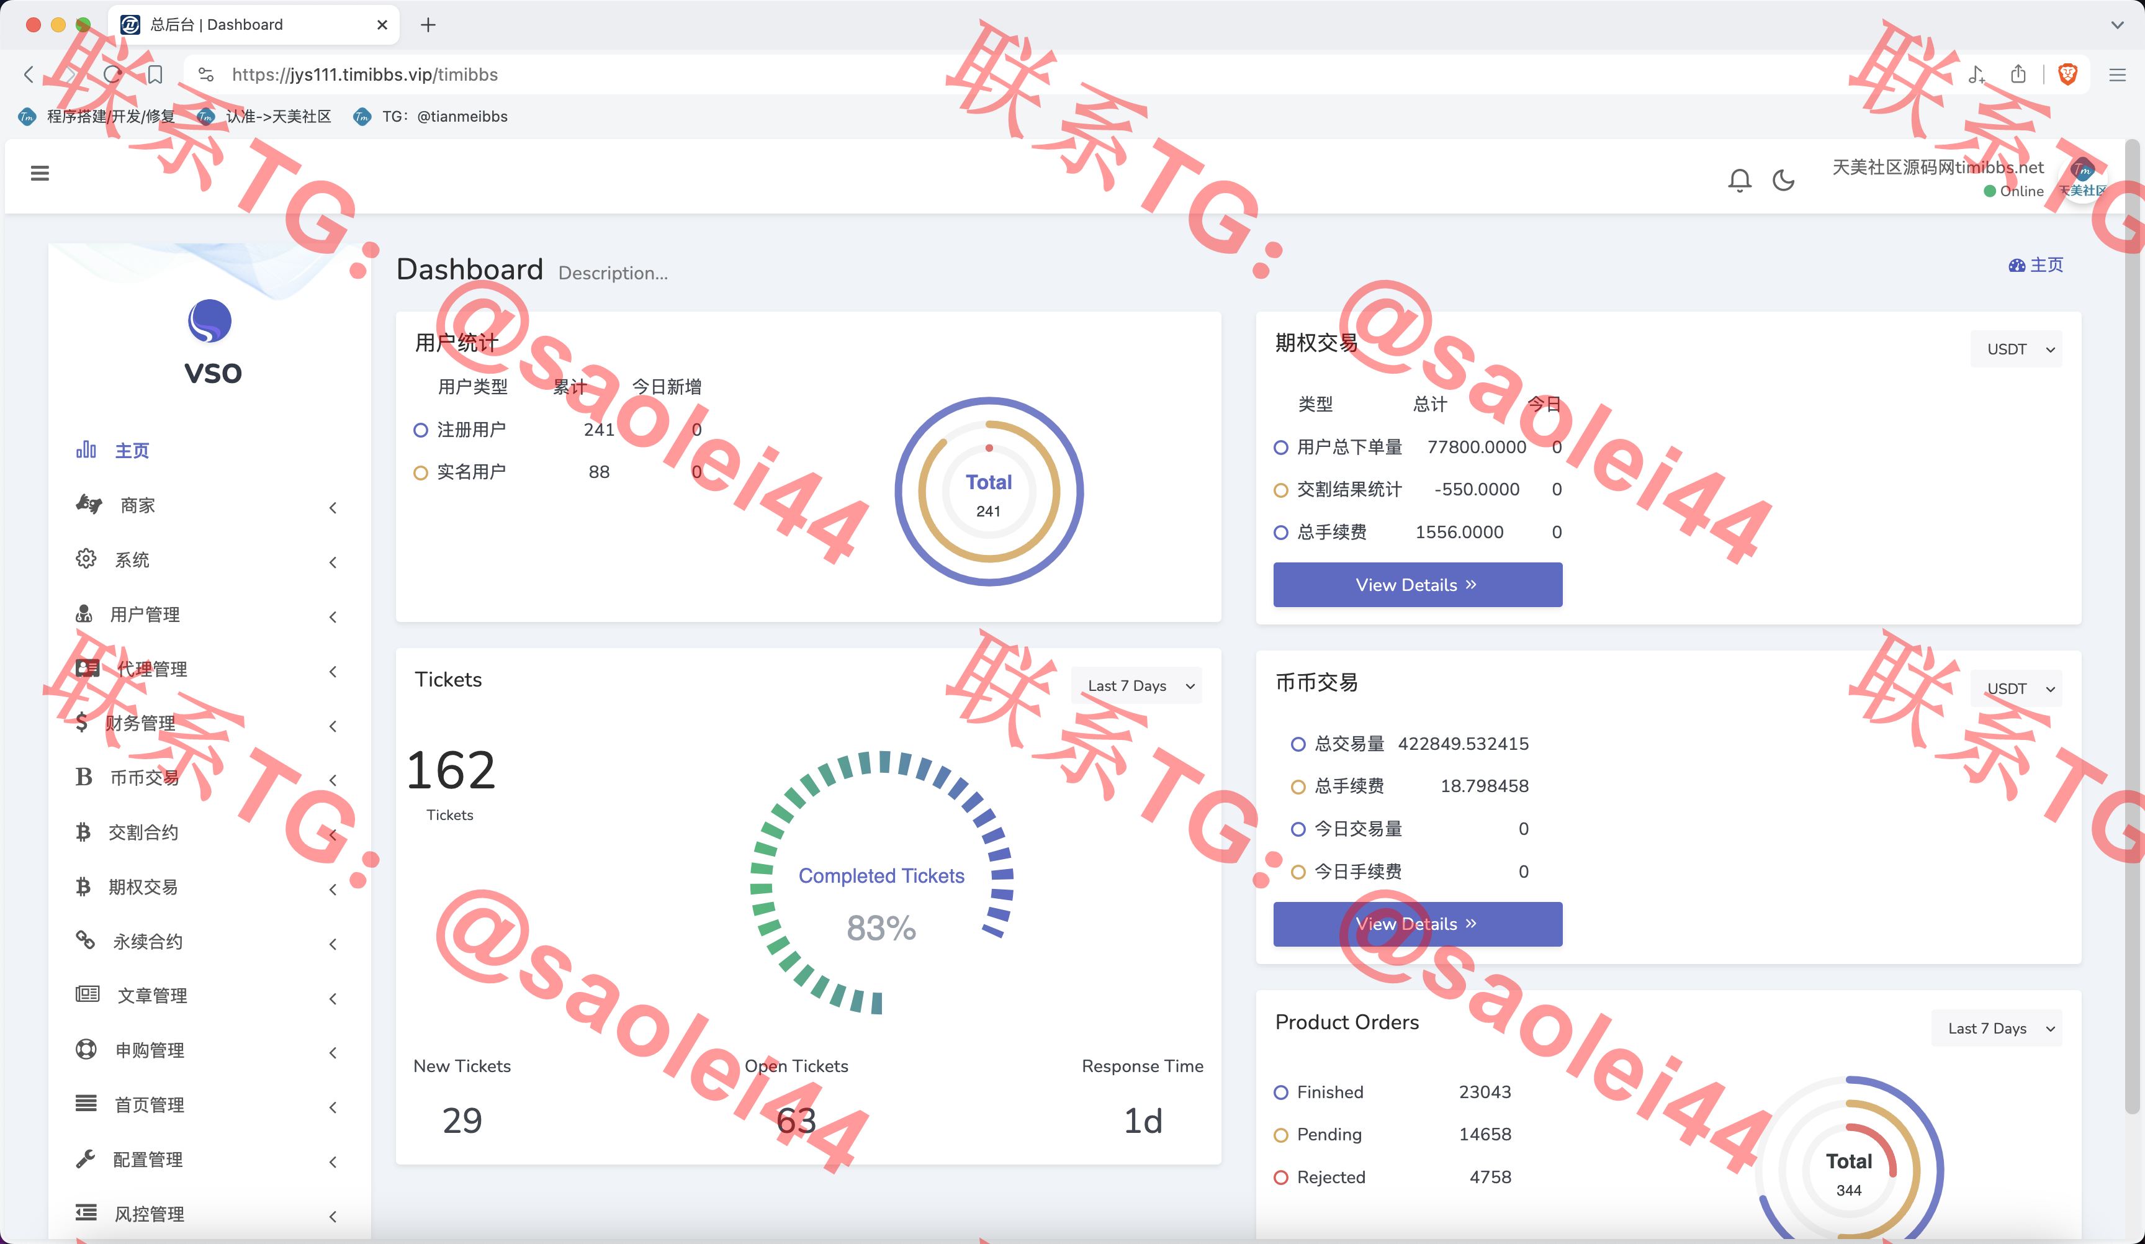
Task: Click the 商家 handshake icon
Action: [x=89, y=504]
